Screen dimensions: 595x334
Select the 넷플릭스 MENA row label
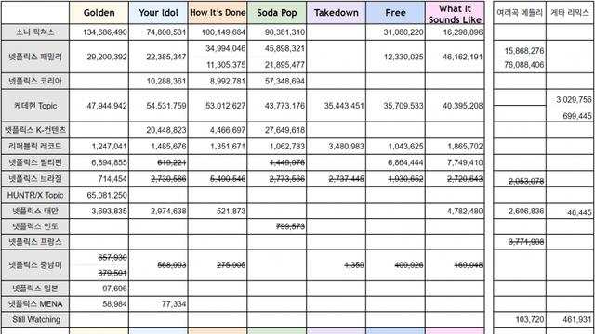coord(35,303)
